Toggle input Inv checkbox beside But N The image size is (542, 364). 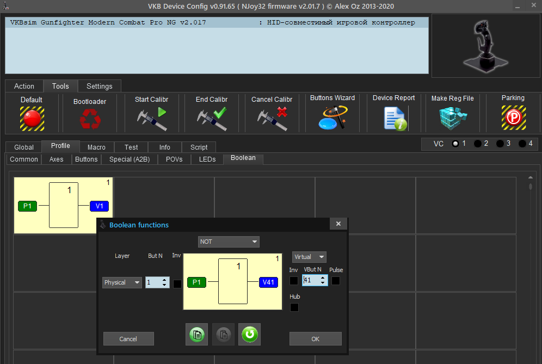coord(177,284)
